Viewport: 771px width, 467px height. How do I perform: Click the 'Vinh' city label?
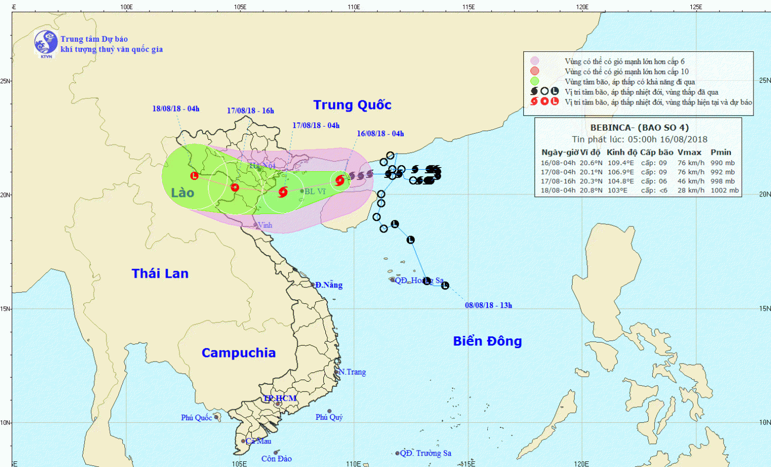pyautogui.click(x=265, y=225)
